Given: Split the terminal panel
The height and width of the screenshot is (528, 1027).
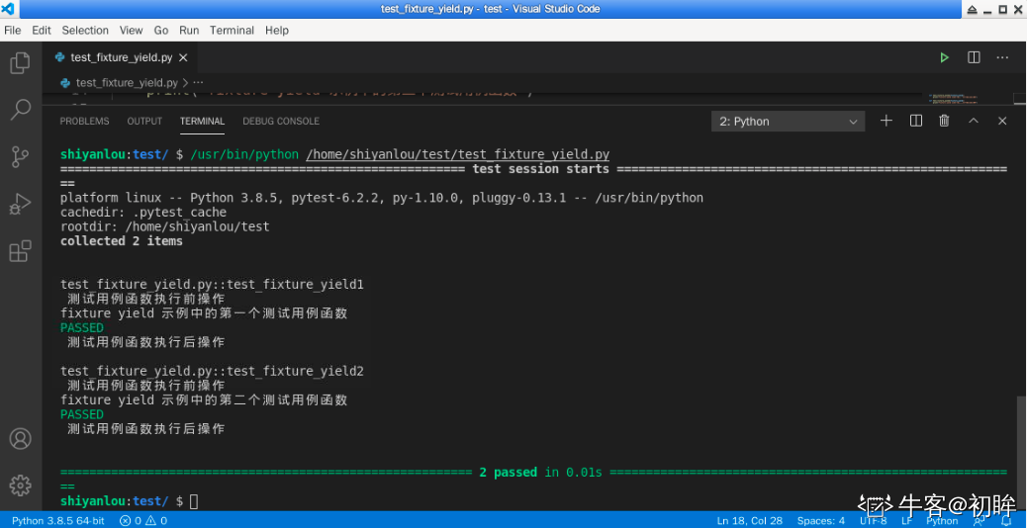Looking at the screenshot, I should point(916,121).
